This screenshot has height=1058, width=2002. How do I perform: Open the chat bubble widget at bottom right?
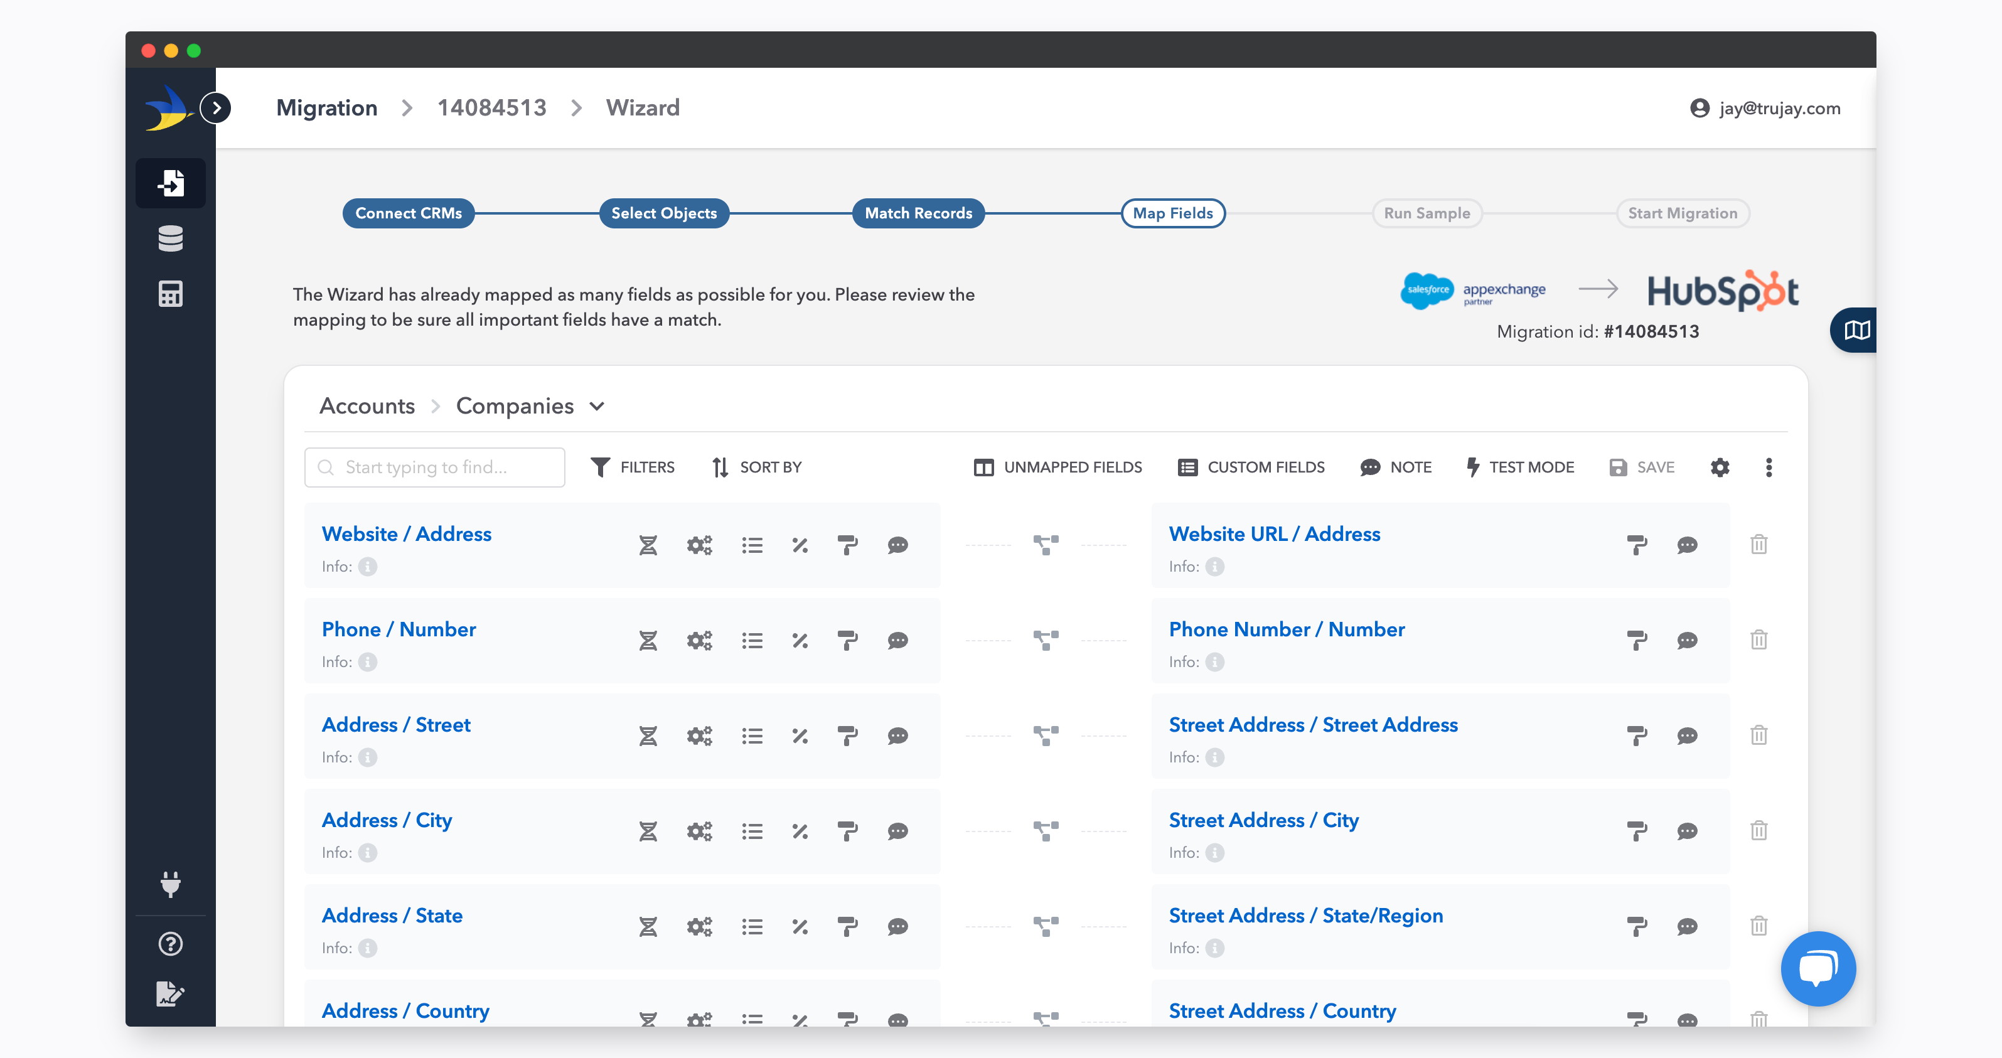(x=1818, y=969)
